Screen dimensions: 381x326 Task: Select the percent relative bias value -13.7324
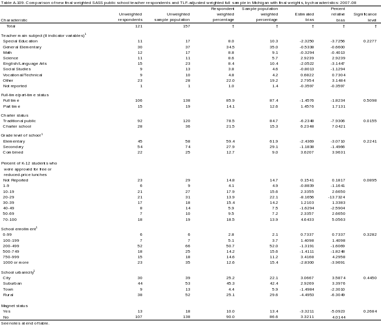pos(337,197)
